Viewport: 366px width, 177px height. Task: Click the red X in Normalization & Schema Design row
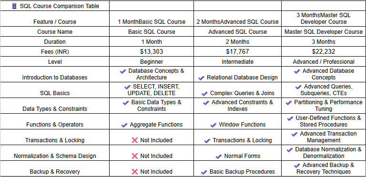click(135, 156)
